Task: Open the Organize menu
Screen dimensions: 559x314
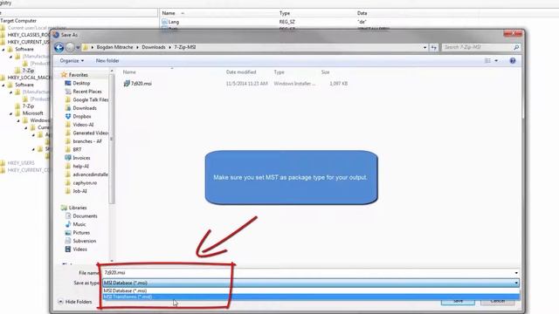Action: click(72, 61)
